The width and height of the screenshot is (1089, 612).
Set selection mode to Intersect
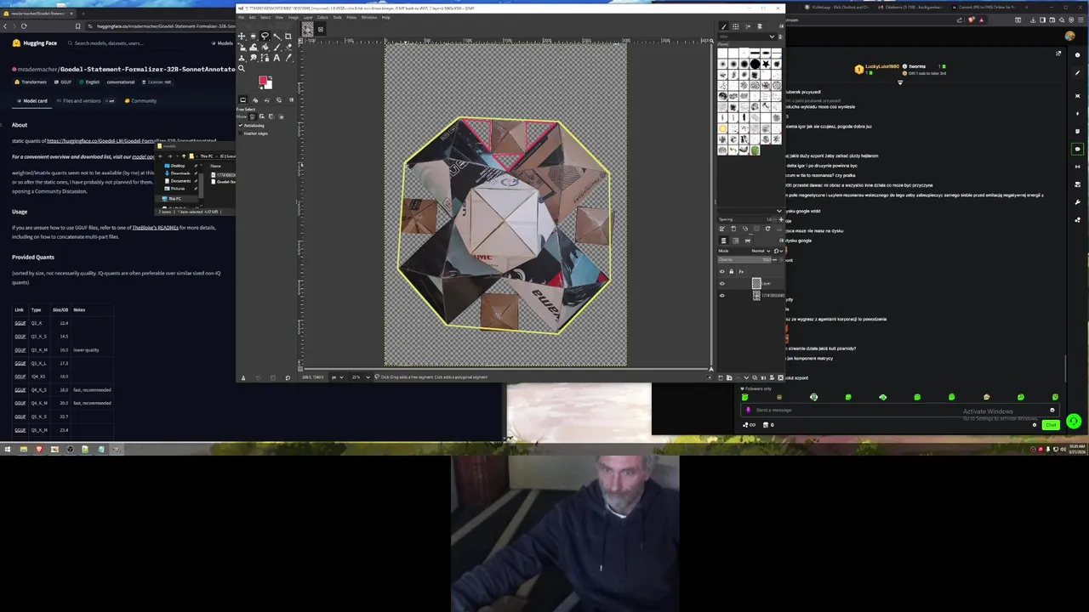click(x=281, y=116)
